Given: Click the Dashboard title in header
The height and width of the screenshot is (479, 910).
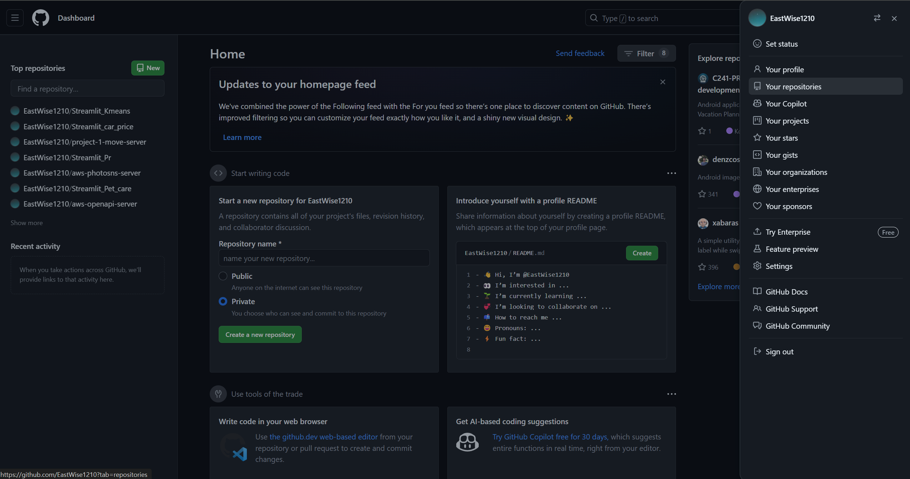Looking at the screenshot, I should pos(76,18).
